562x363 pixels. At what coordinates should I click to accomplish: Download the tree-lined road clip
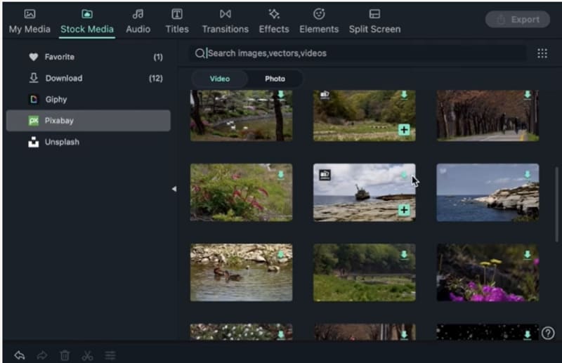tap(528, 95)
